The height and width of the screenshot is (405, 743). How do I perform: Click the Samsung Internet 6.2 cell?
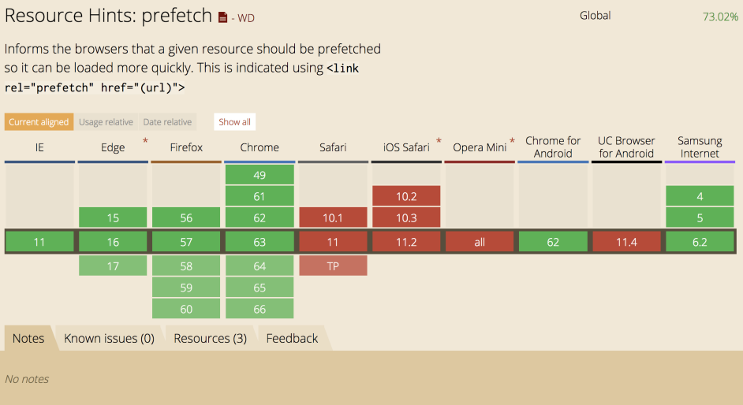pyautogui.click(x=700, y=242)
